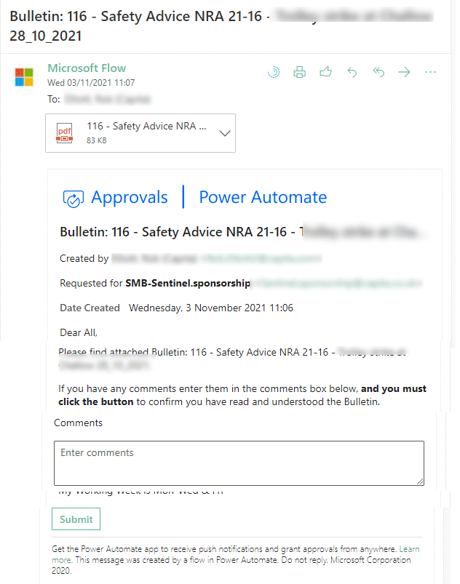Print the email using printer icon
Viewport: 460px width, 584px height.
299,72
